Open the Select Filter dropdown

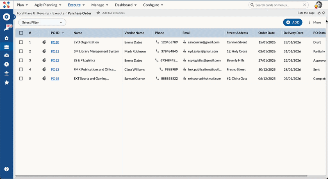(x=42, y=23)
